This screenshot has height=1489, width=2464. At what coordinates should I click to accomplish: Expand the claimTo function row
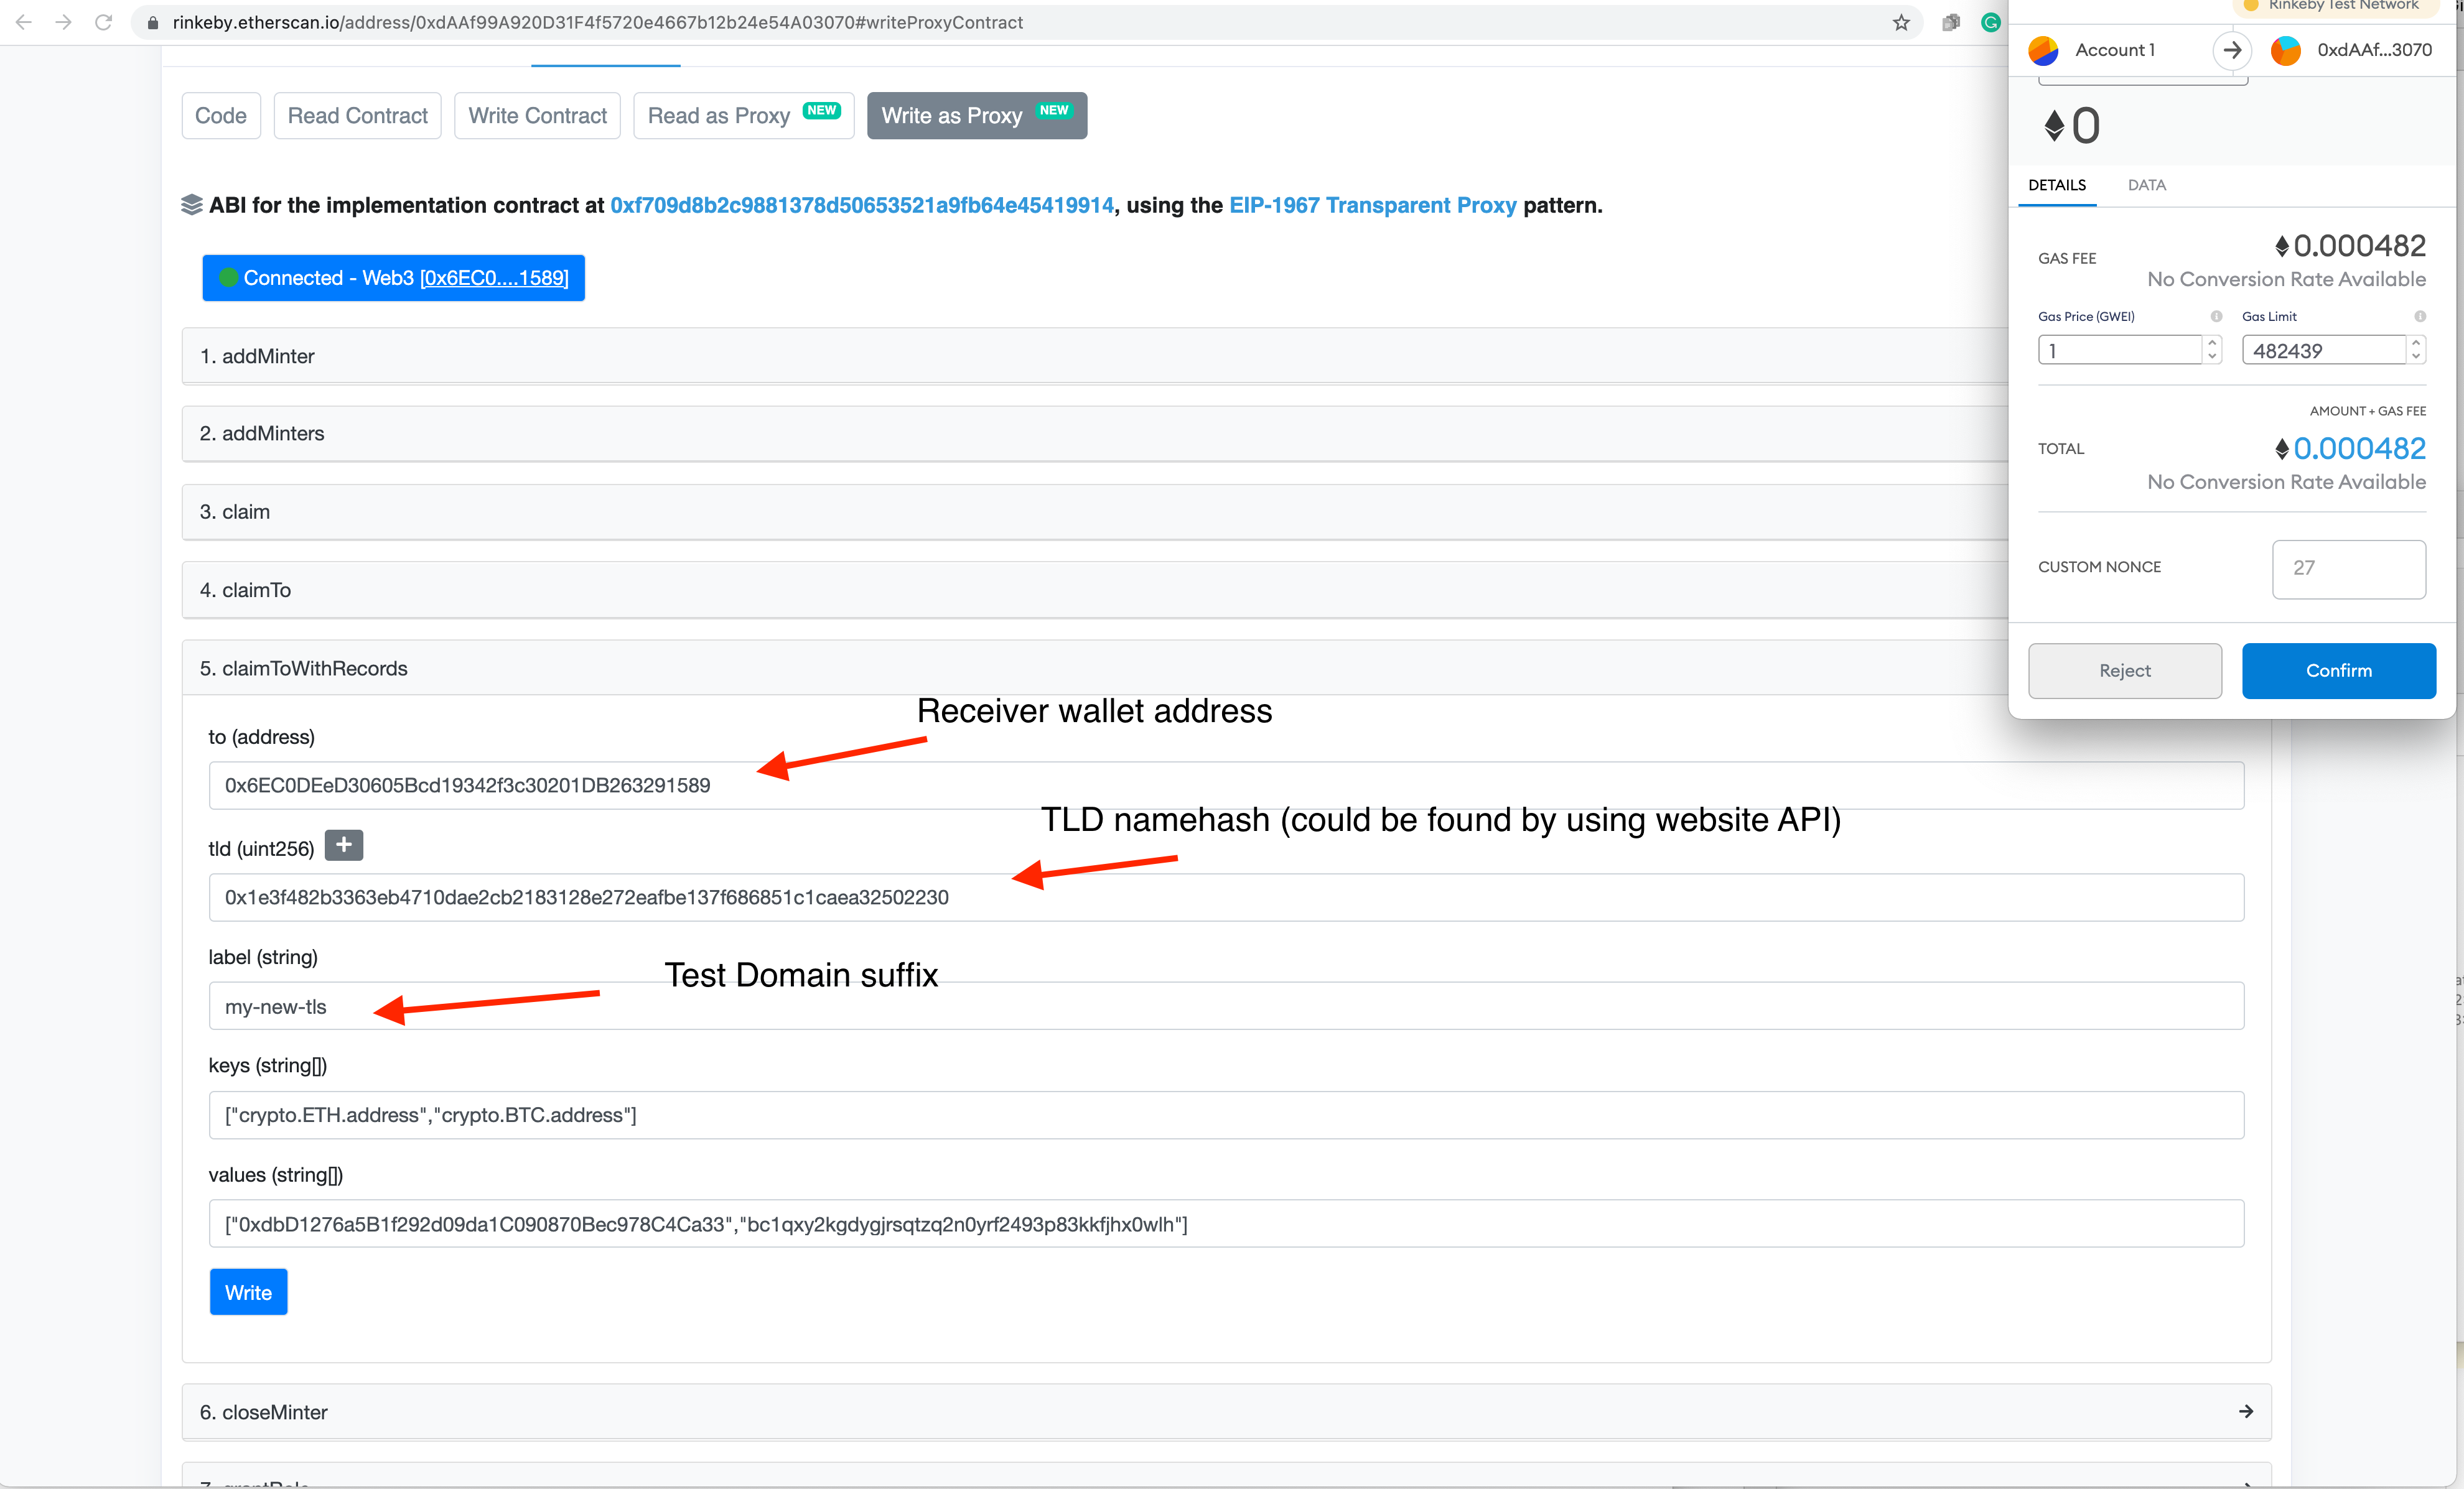pyautogui.click(x=1095, y=590)
